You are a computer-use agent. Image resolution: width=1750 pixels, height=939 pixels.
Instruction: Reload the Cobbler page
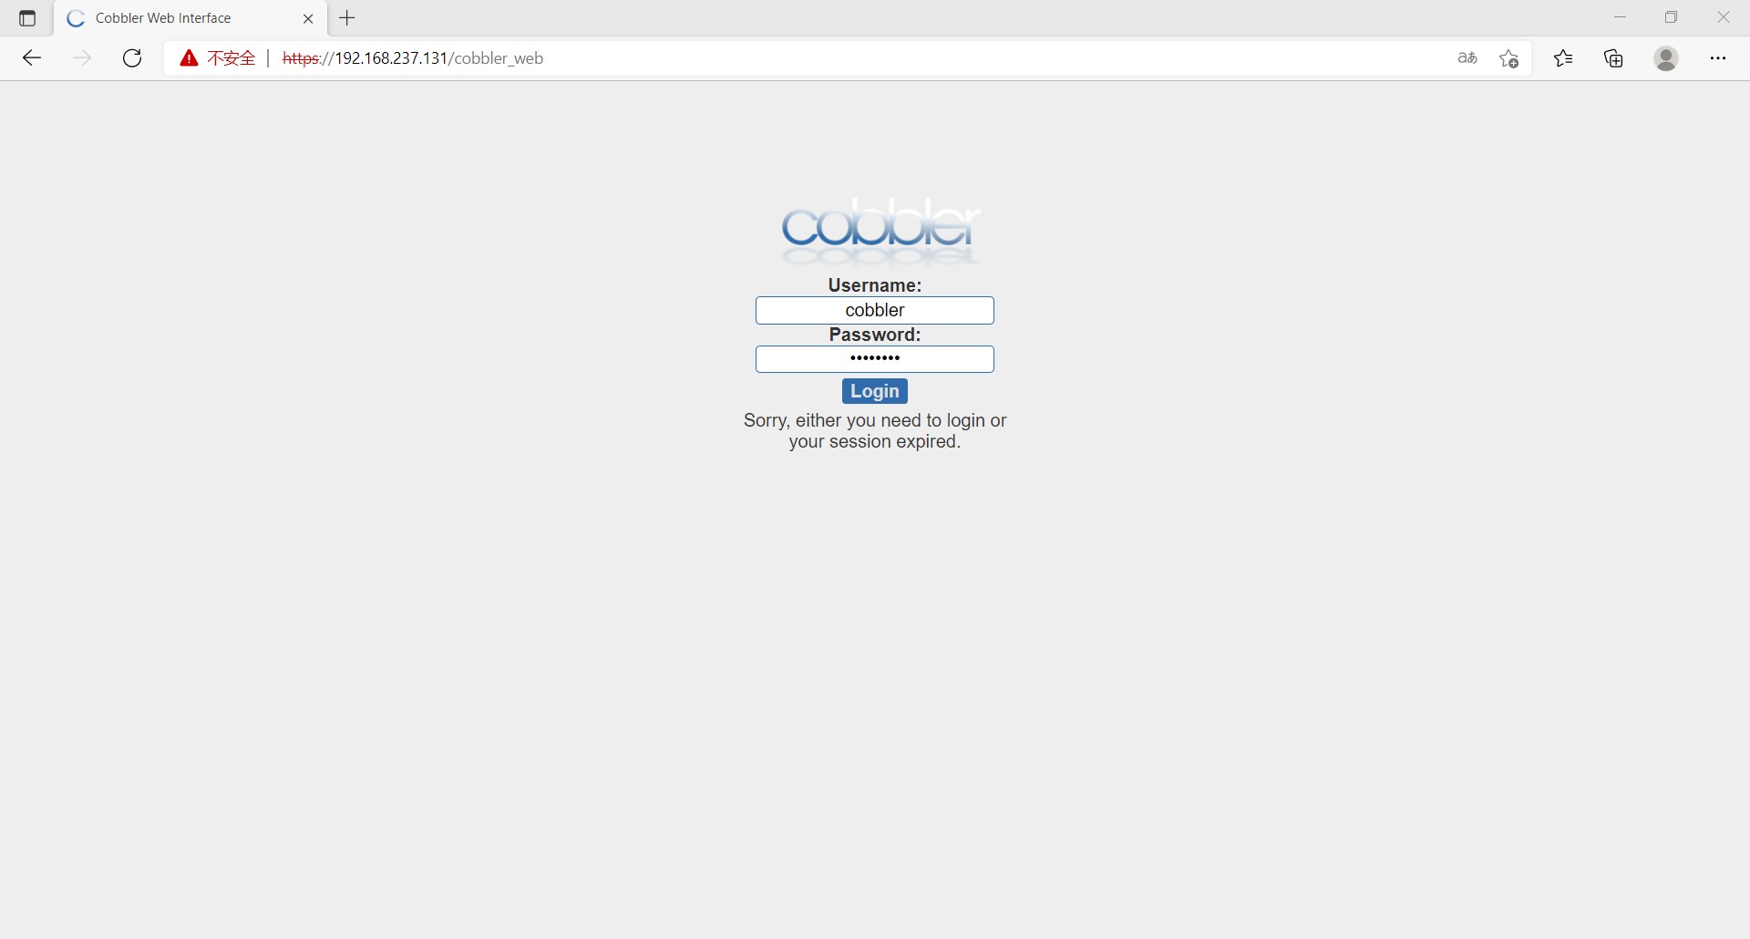click(132, 58)
